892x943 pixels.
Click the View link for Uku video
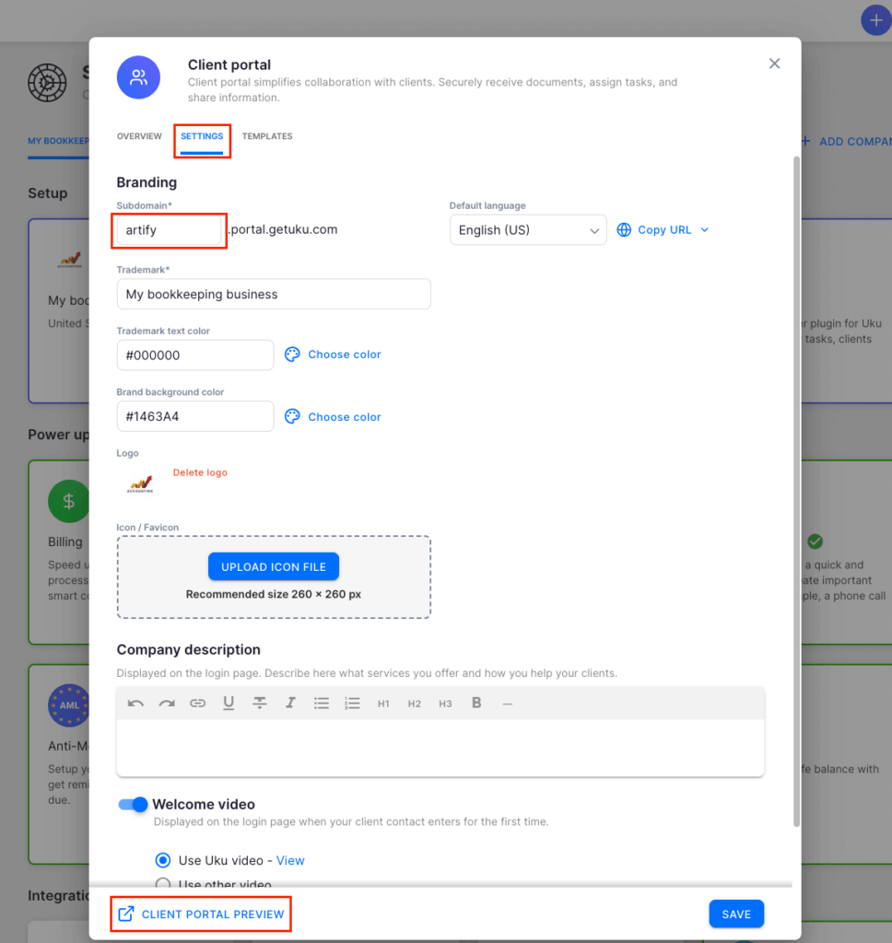click(290, 861)
